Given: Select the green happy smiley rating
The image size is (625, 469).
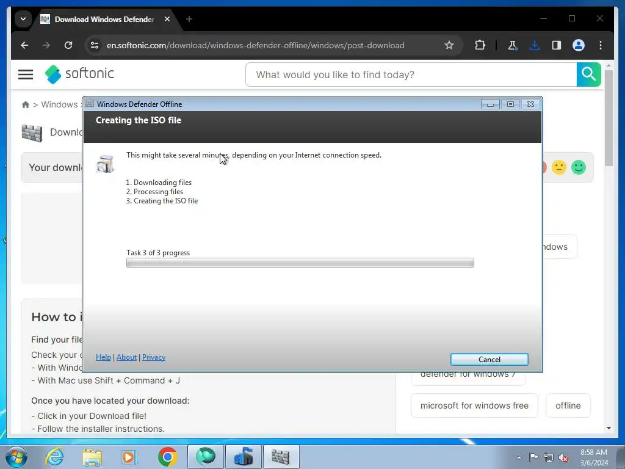Looking at the screenshot, I should (579, 167).
